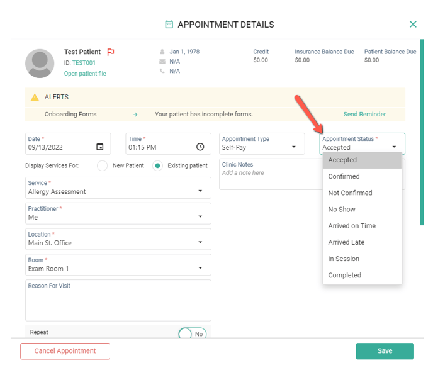Click the patient avatar picture
This screenshot has width=433, height=375.
[40, 63]
